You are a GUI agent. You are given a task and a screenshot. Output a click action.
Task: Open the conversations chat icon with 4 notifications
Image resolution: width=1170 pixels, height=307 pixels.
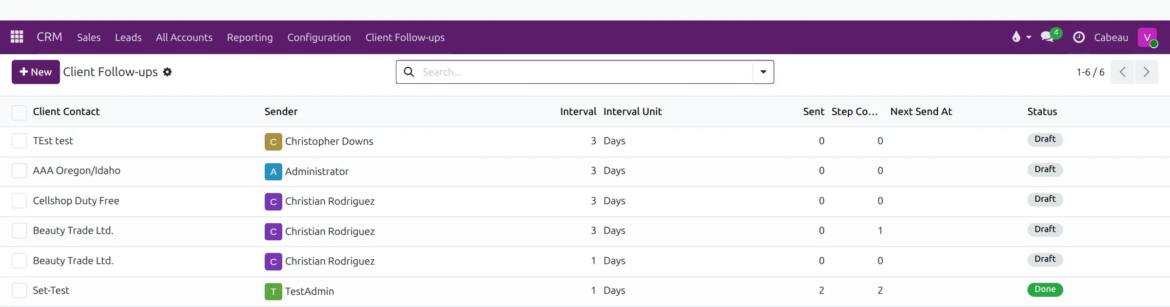(x=1051, y=36)
